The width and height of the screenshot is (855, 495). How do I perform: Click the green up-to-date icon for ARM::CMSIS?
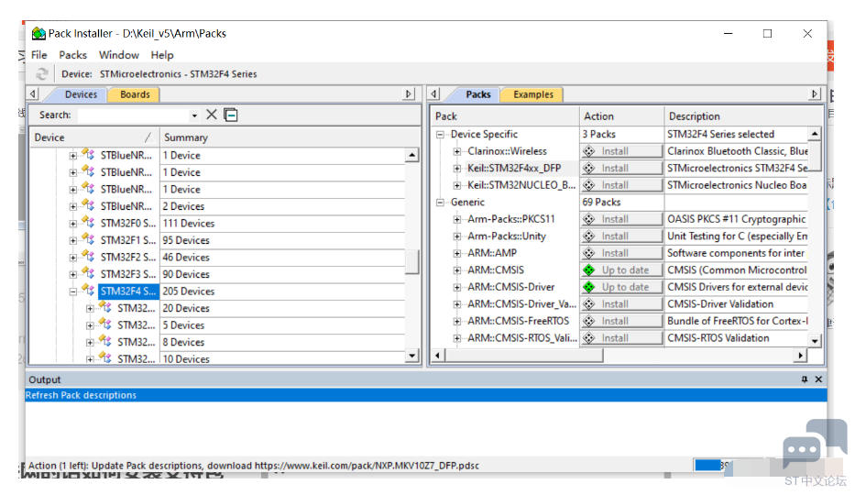pyautogui.click(x=589, y=269)
